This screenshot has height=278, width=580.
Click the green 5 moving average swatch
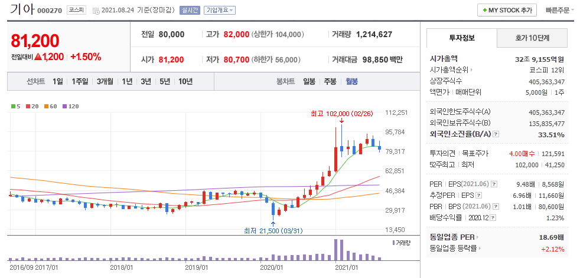click(x=14, y=106)
